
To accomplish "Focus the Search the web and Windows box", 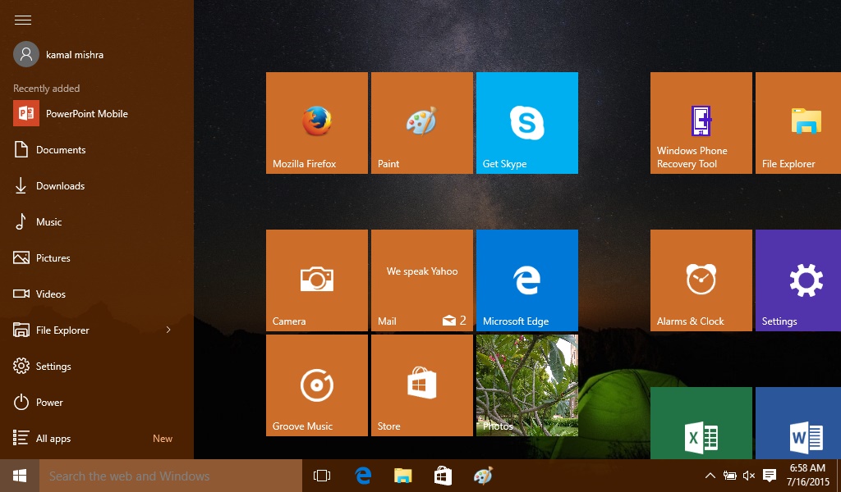I will (171, 476).
